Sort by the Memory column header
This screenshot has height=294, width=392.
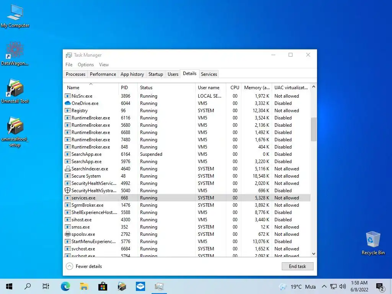(257, 88)
